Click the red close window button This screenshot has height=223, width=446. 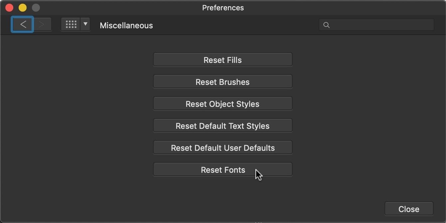coord(9,7)
